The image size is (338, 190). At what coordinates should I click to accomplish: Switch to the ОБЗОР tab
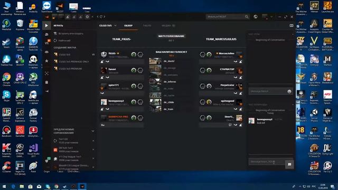tap(128, 26)
